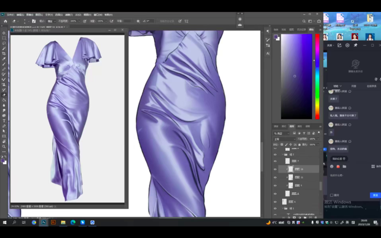Select the Eyedropper tool
Viewport: 381px width, 238px height.
[4, 59]
